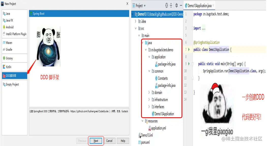Collapse the main folder
Screen dimensions: 267x146
[x=139, y=36]
